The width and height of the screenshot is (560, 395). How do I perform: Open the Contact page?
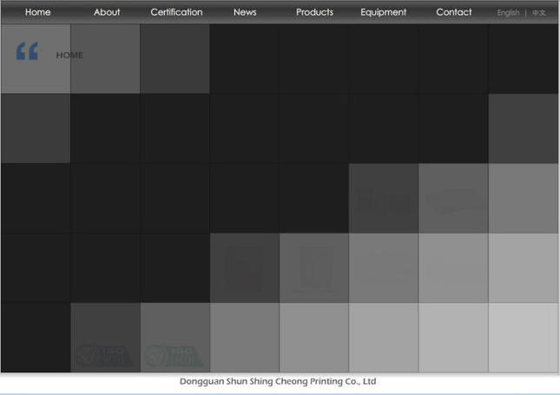click(x=453, y=12)
